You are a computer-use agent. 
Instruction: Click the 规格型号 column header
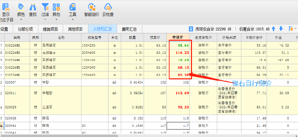point(95,38)
